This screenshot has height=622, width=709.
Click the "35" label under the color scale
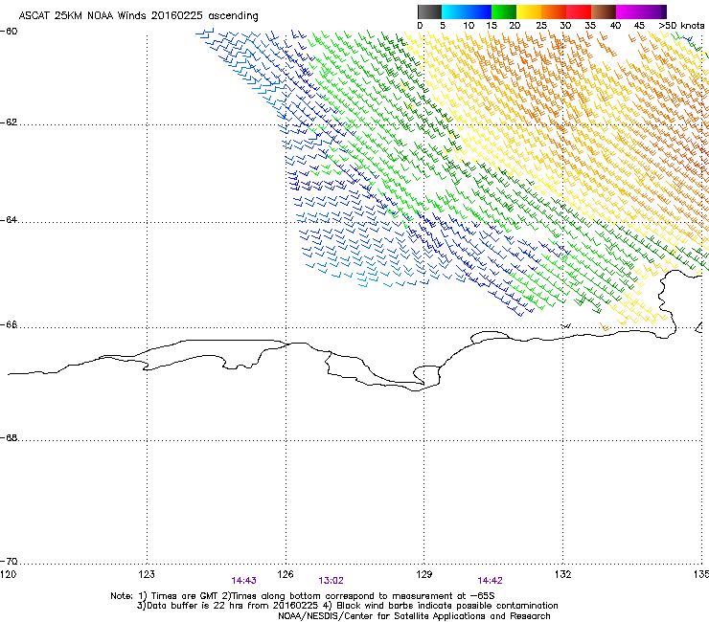coord(590,25)
